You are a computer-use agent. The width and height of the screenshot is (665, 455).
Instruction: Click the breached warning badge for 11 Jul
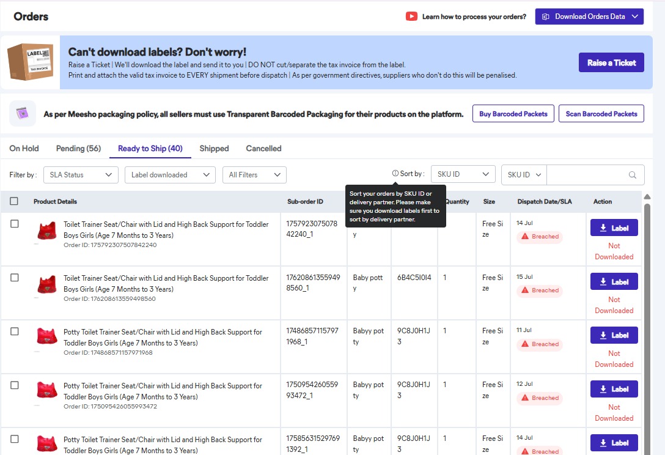click(539, 344)
